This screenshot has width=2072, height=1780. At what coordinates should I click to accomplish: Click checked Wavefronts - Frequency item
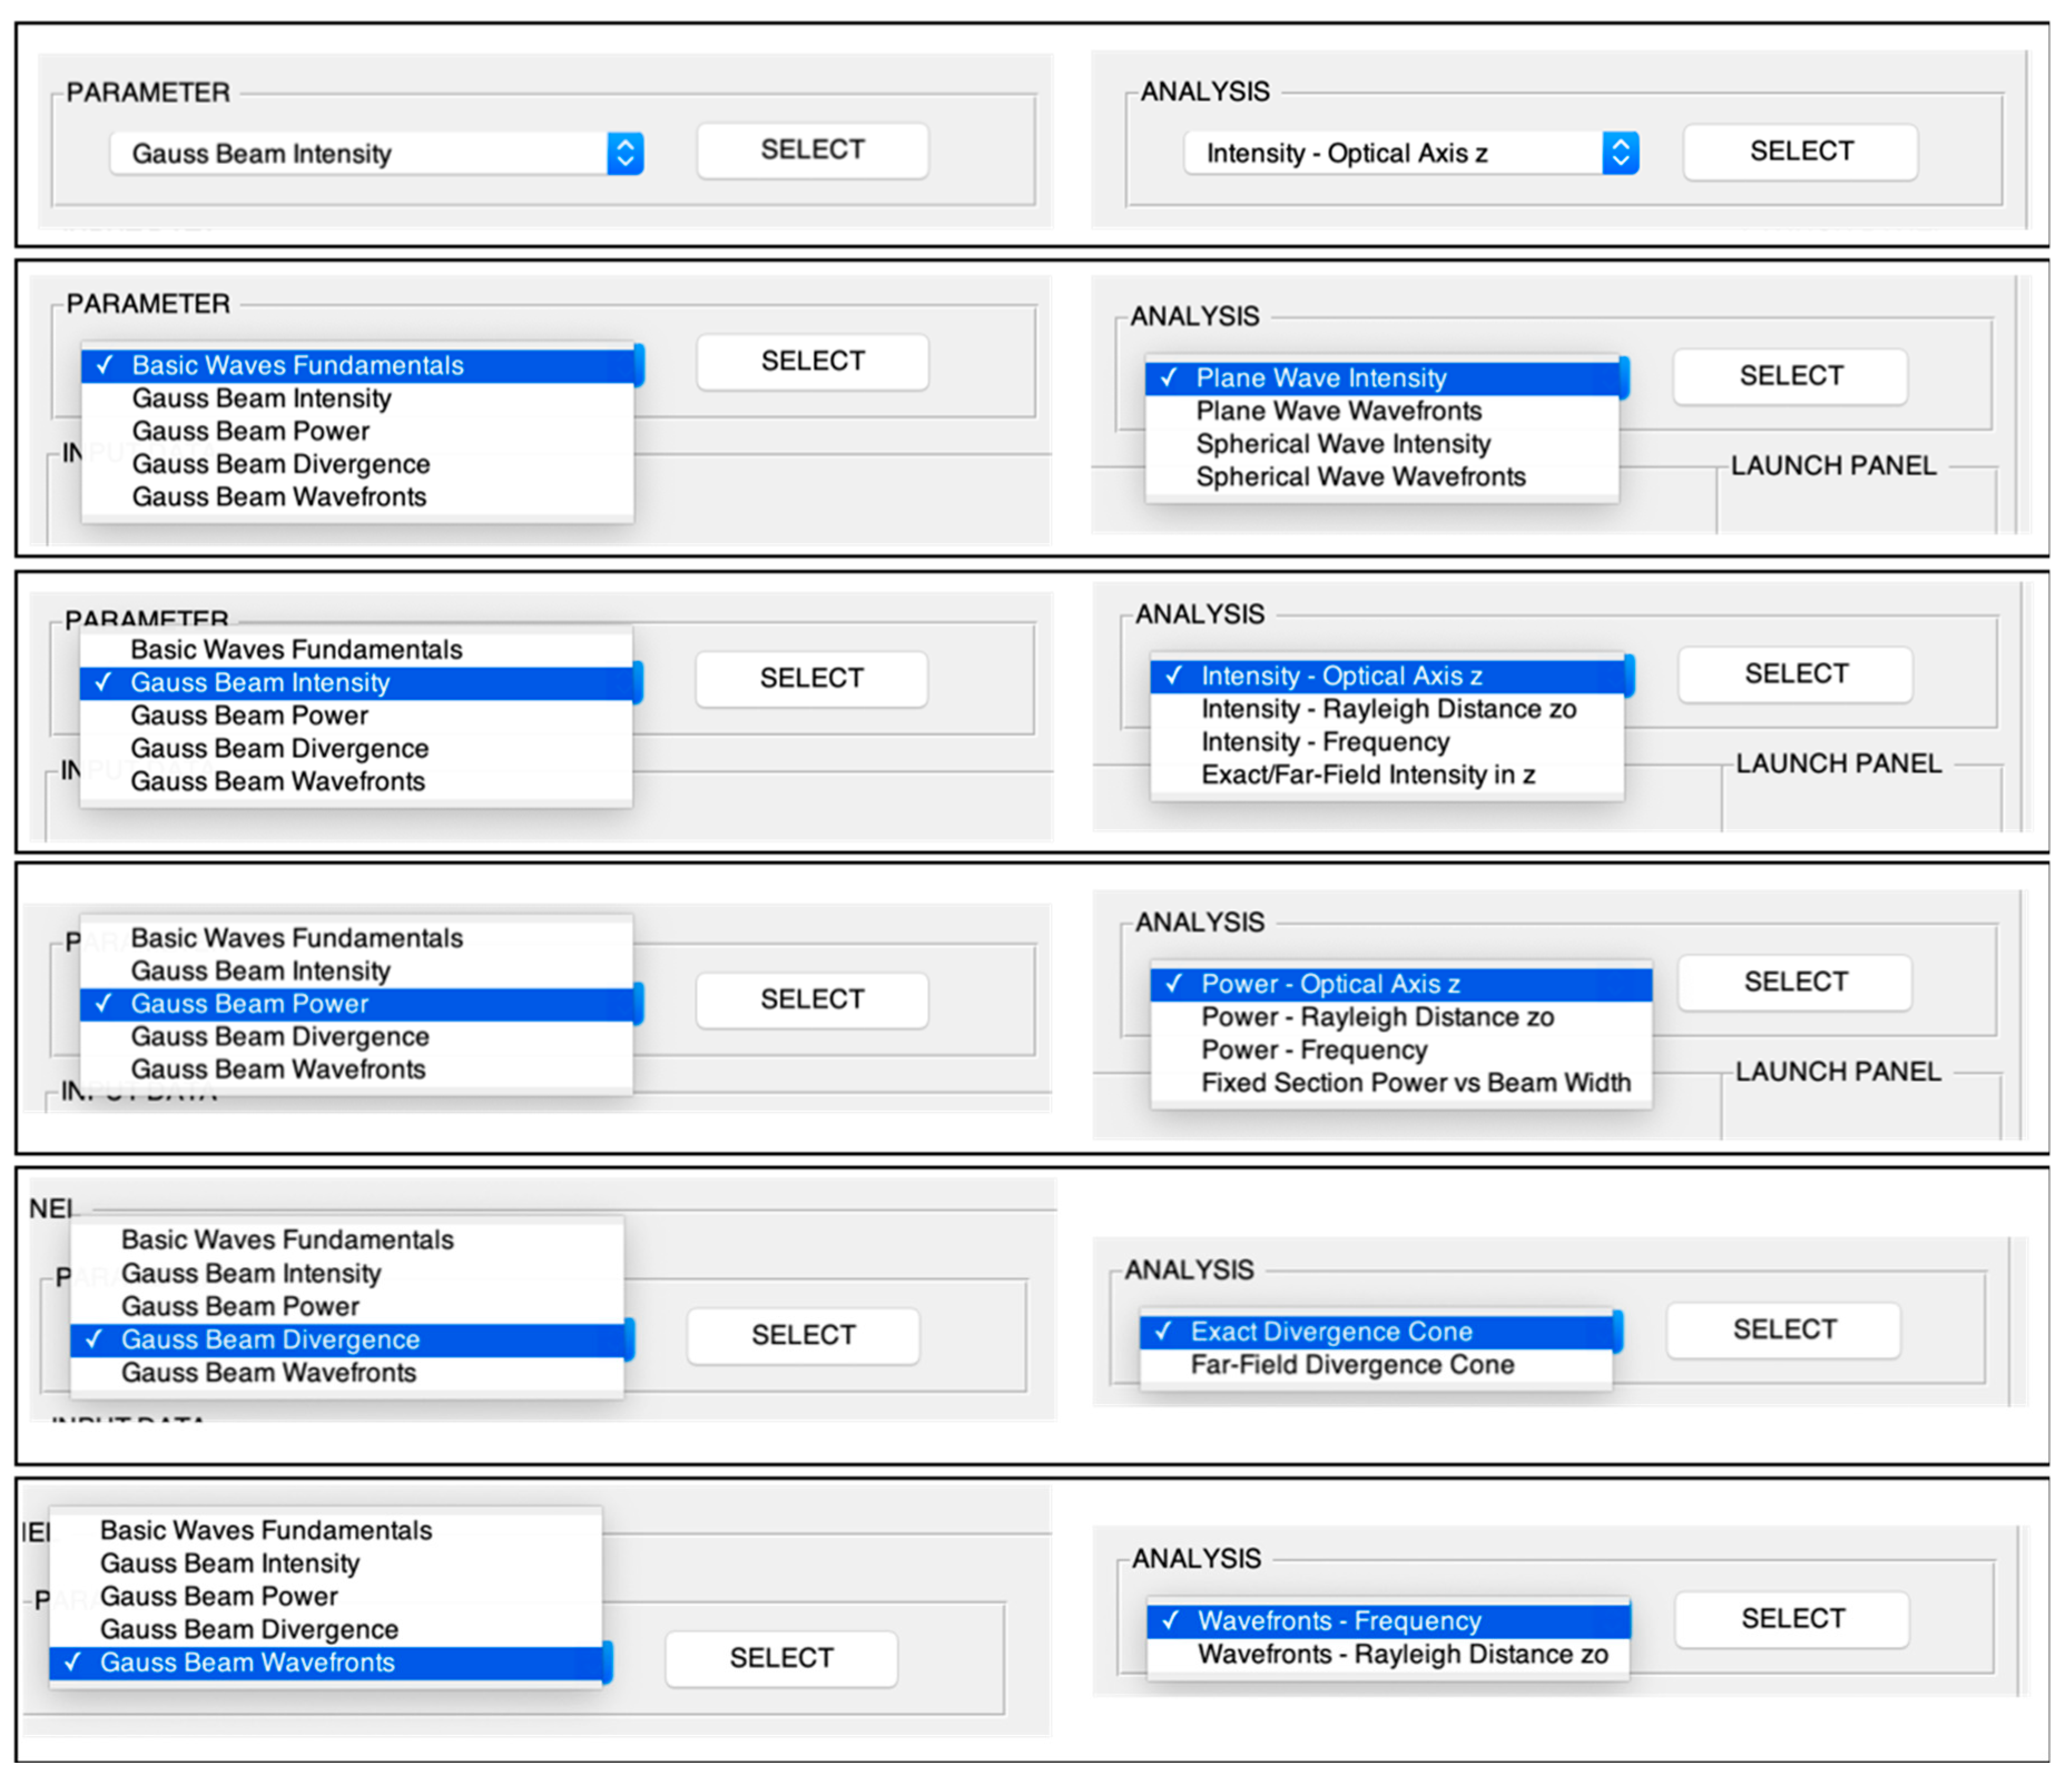[1339, 1621]
